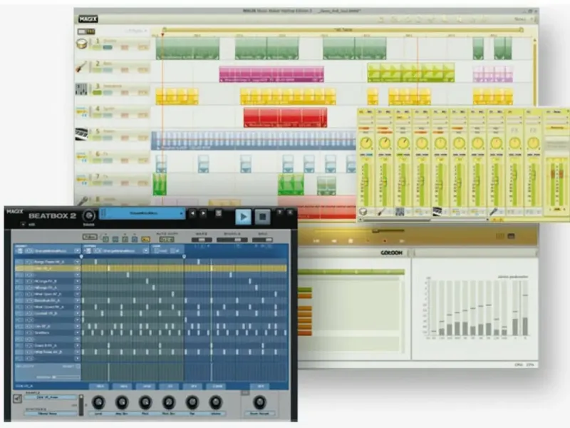Toggle the green mute button on track 3

click(97, 93)
